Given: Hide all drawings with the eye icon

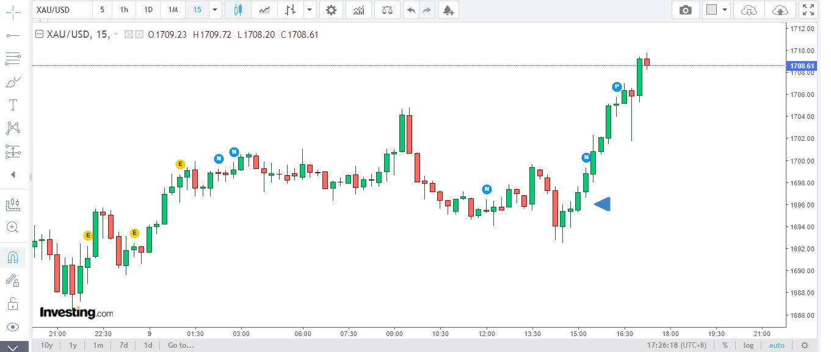Looking at the screenshot, I should click(13, 326).
